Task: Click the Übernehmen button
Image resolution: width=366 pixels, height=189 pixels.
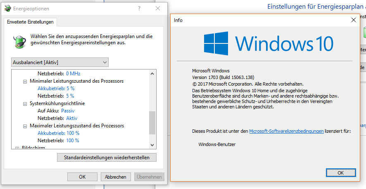Action: [x=149, y=177]
